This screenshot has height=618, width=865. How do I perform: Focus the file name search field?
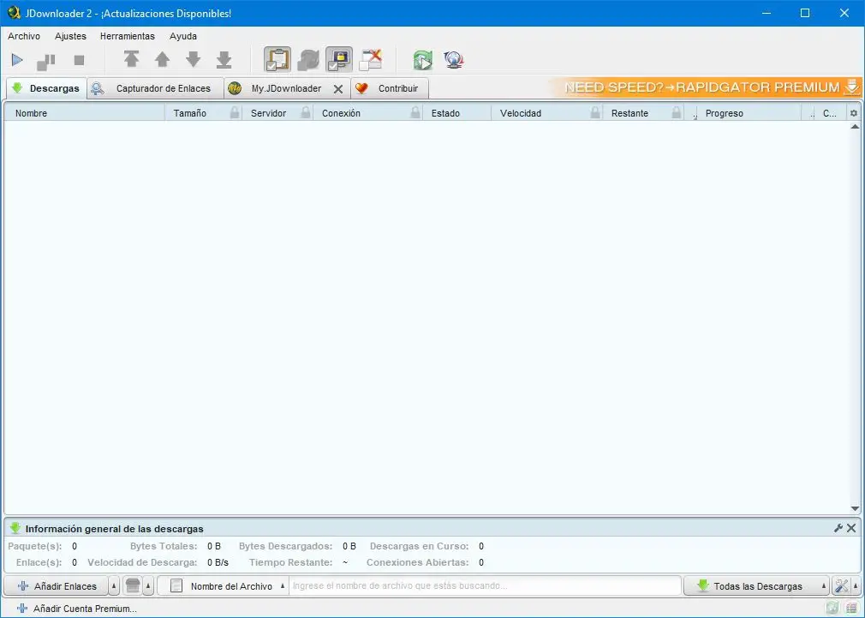486,586
